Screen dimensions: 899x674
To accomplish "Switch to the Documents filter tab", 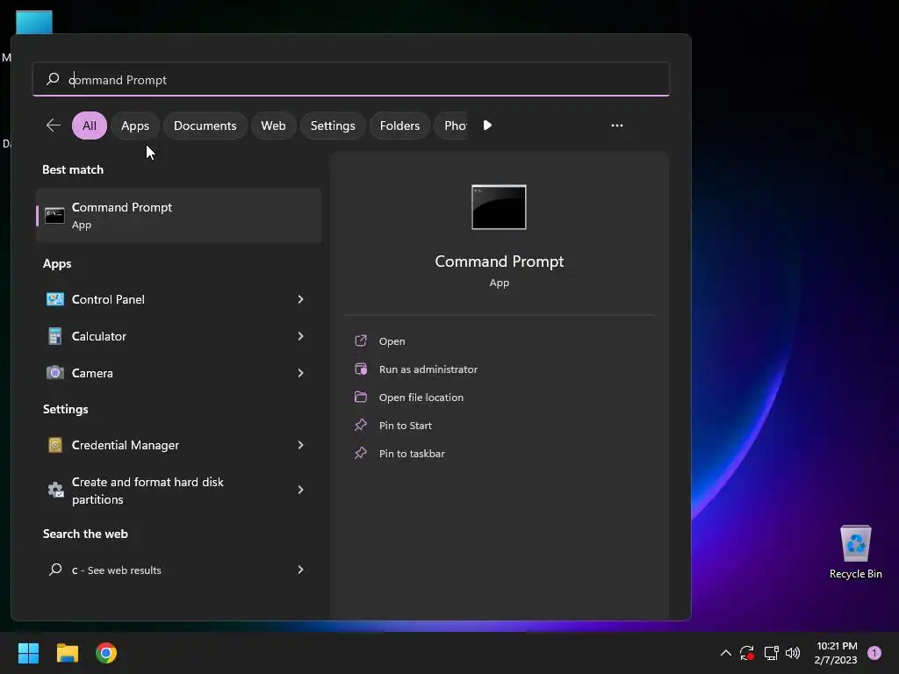I will (205, 125).
